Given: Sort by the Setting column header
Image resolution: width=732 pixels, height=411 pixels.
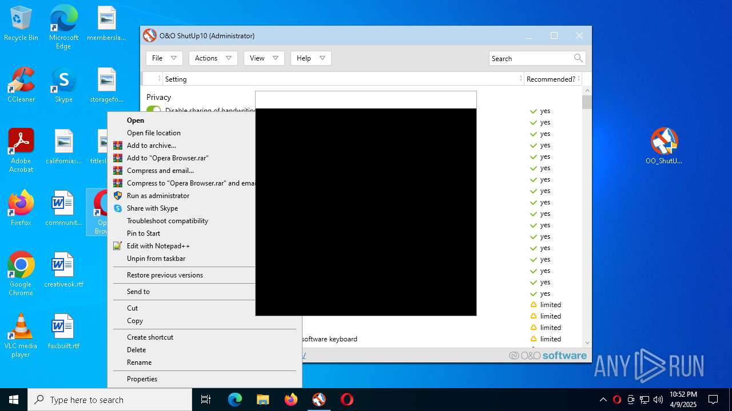Looking at the screenshot, I should [x=343, y=79].
